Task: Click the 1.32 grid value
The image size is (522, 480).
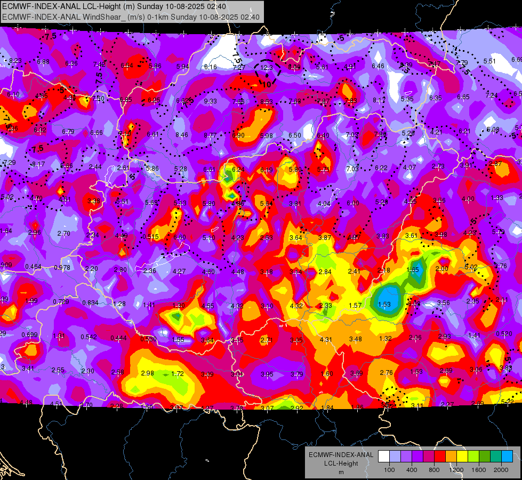Action: 386,339
